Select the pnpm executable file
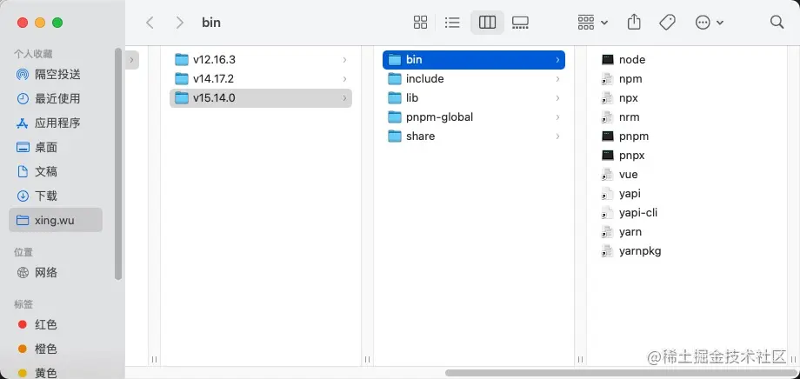 pyautogui.click(x=633, y=136)
